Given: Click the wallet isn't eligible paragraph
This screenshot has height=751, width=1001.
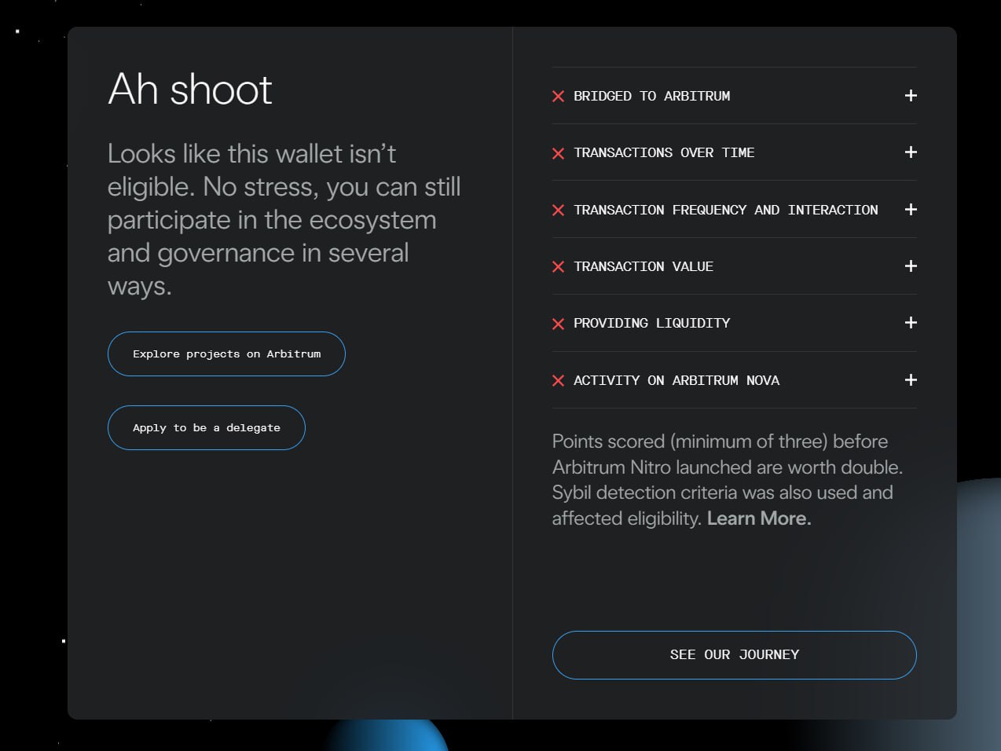Looking at the screenshot, I should tap(284, 219).
